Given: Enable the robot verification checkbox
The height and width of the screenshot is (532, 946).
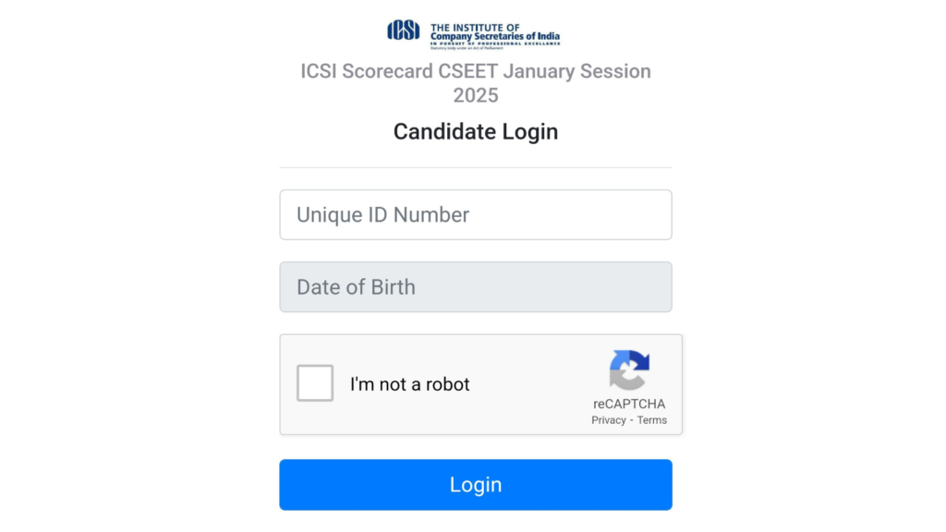Looking at the screenshot, I should coord(314,383).
